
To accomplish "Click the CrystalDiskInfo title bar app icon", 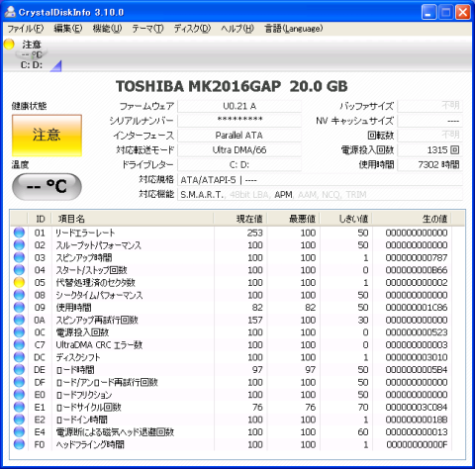I will 10,12.
